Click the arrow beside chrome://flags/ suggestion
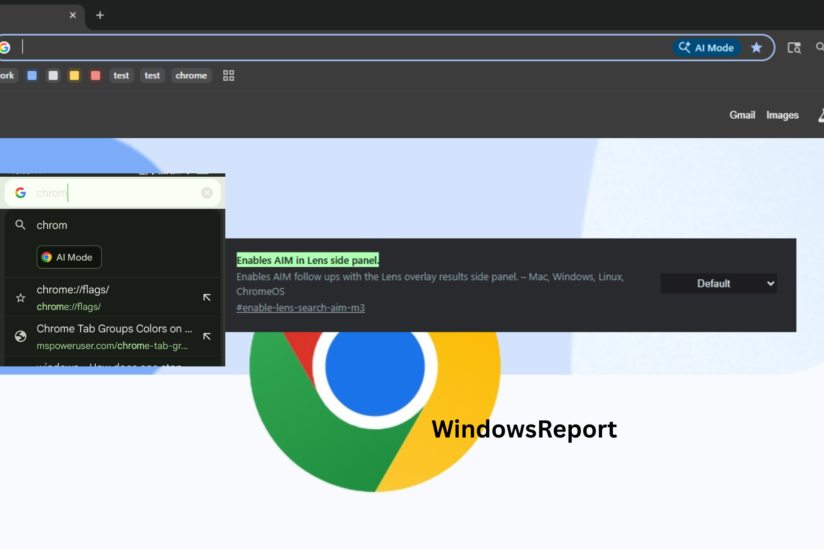The height and width of the screenshot is (549, 824). [207, 298]
